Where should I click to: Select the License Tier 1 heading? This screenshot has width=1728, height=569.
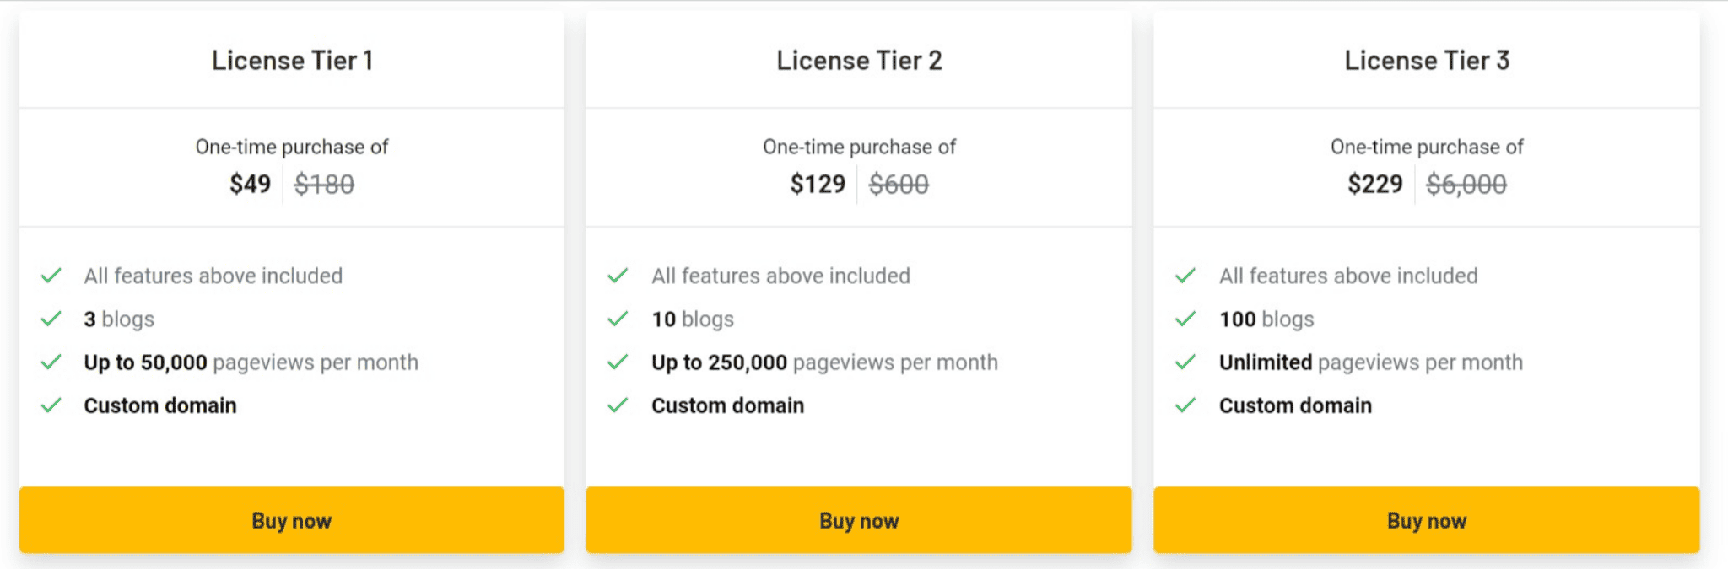point(292,61)
